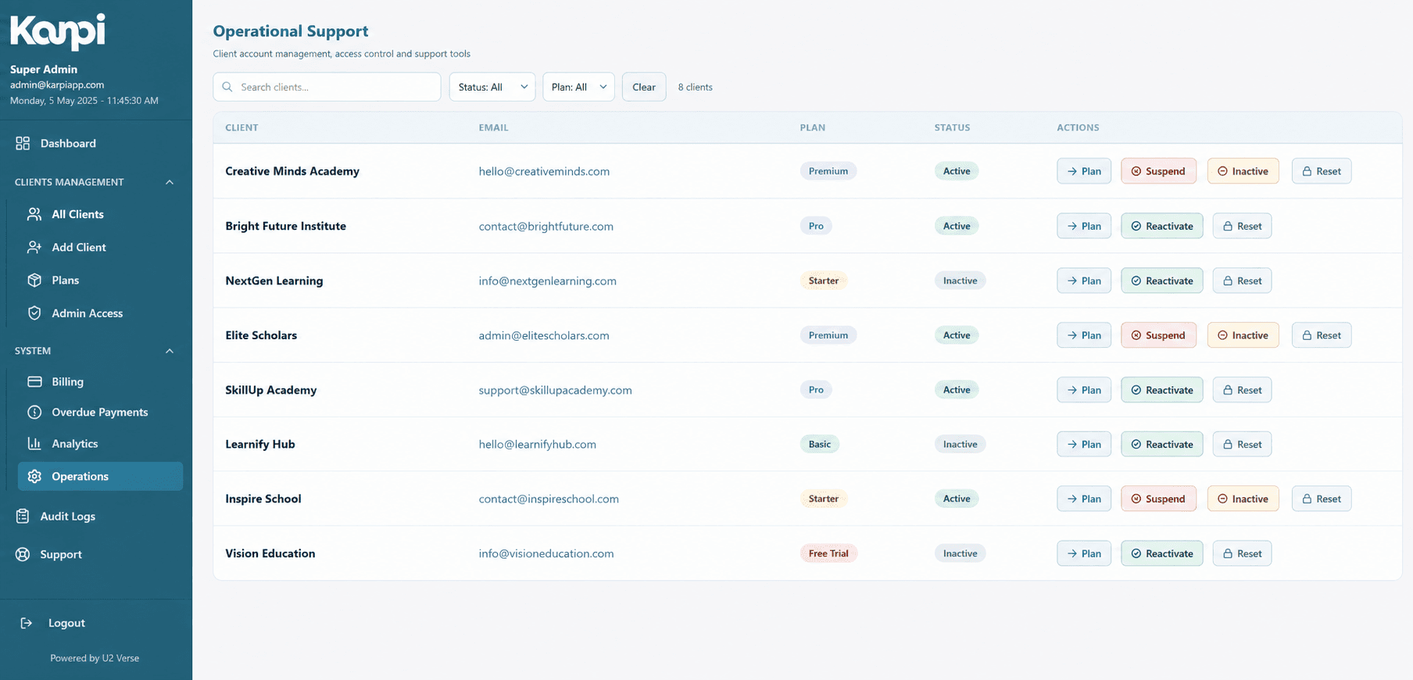Click email info@nextgenlearning.com
The width and height of the screenshot is (1413, 680).
click(x=547, y=281)
